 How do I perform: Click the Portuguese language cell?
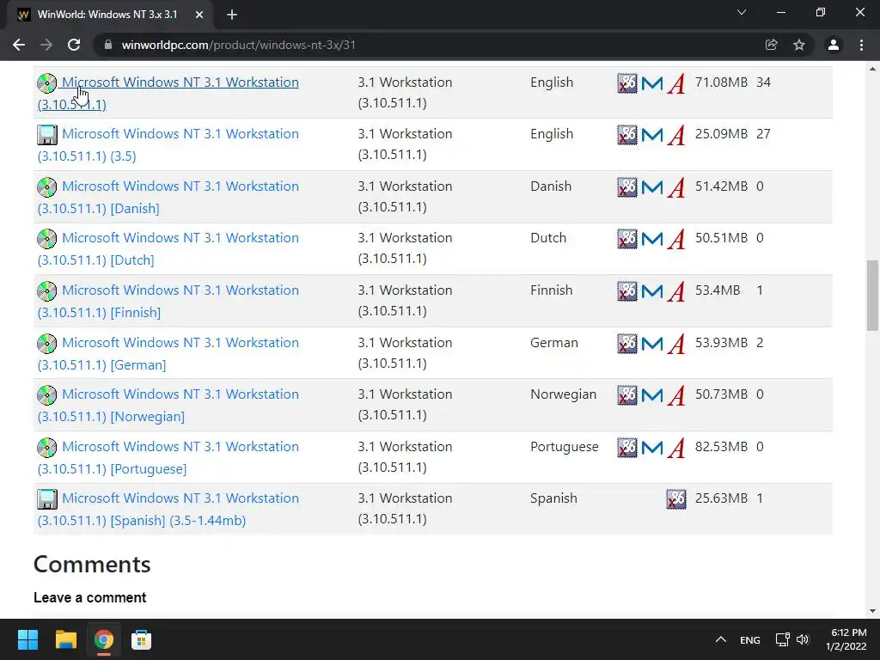click(x=564, y=447)
